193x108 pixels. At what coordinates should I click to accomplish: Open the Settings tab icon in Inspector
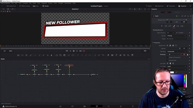(182, 26)
